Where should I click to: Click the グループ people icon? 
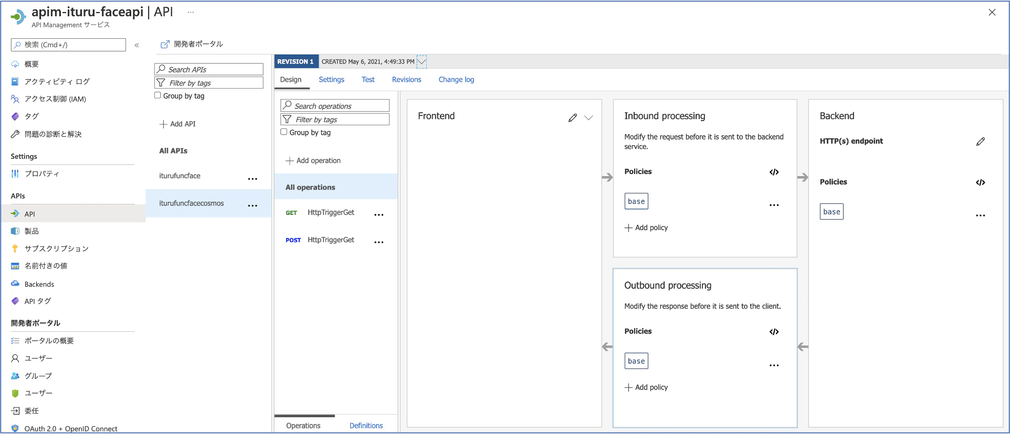pyautogui.click(x=15, y=376)
